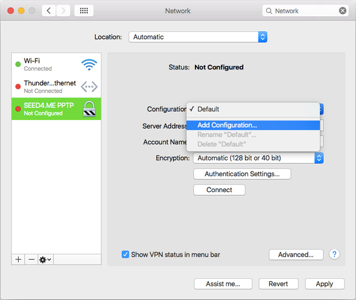Click the Thunderbolt Ethernet arrows icon
This screenshot has height=300, width=356.
pos(89,86)
